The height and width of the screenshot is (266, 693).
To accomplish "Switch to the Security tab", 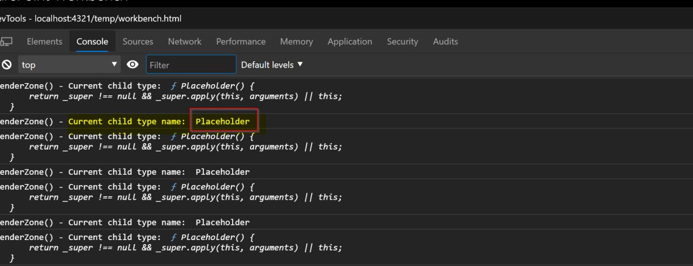I will pos(403,42).
